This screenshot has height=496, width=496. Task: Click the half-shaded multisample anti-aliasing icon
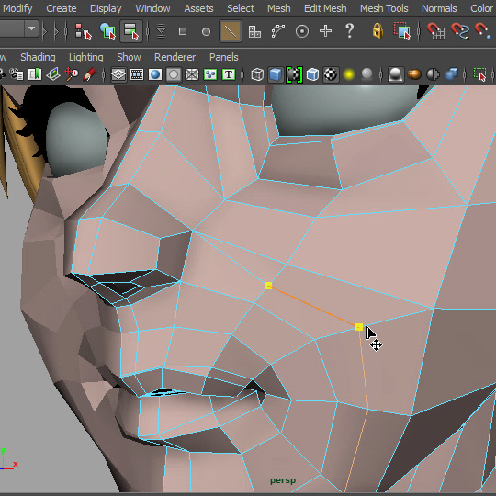tap(433, 75)
